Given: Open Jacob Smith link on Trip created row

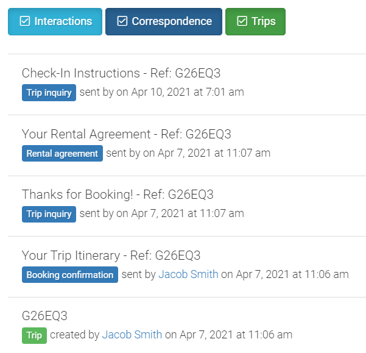Looking at the screenshot, I should point(132,335).
